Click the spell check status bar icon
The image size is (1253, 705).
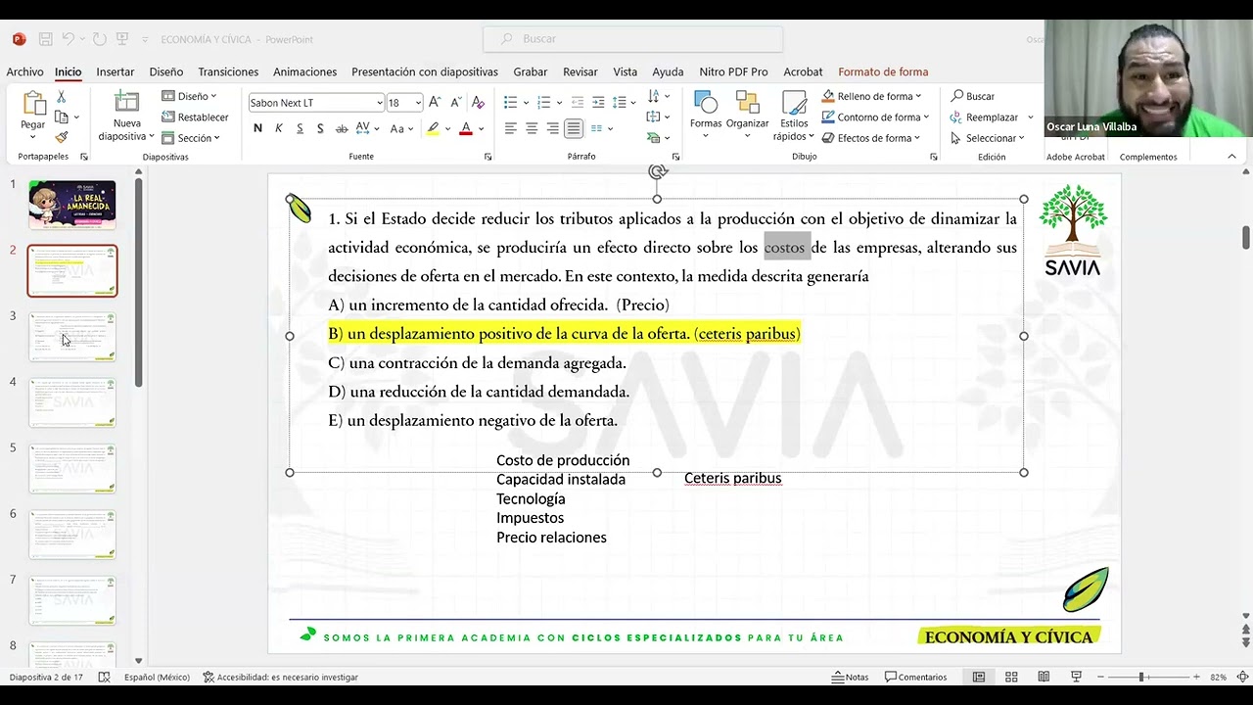[x=105, y=677]
